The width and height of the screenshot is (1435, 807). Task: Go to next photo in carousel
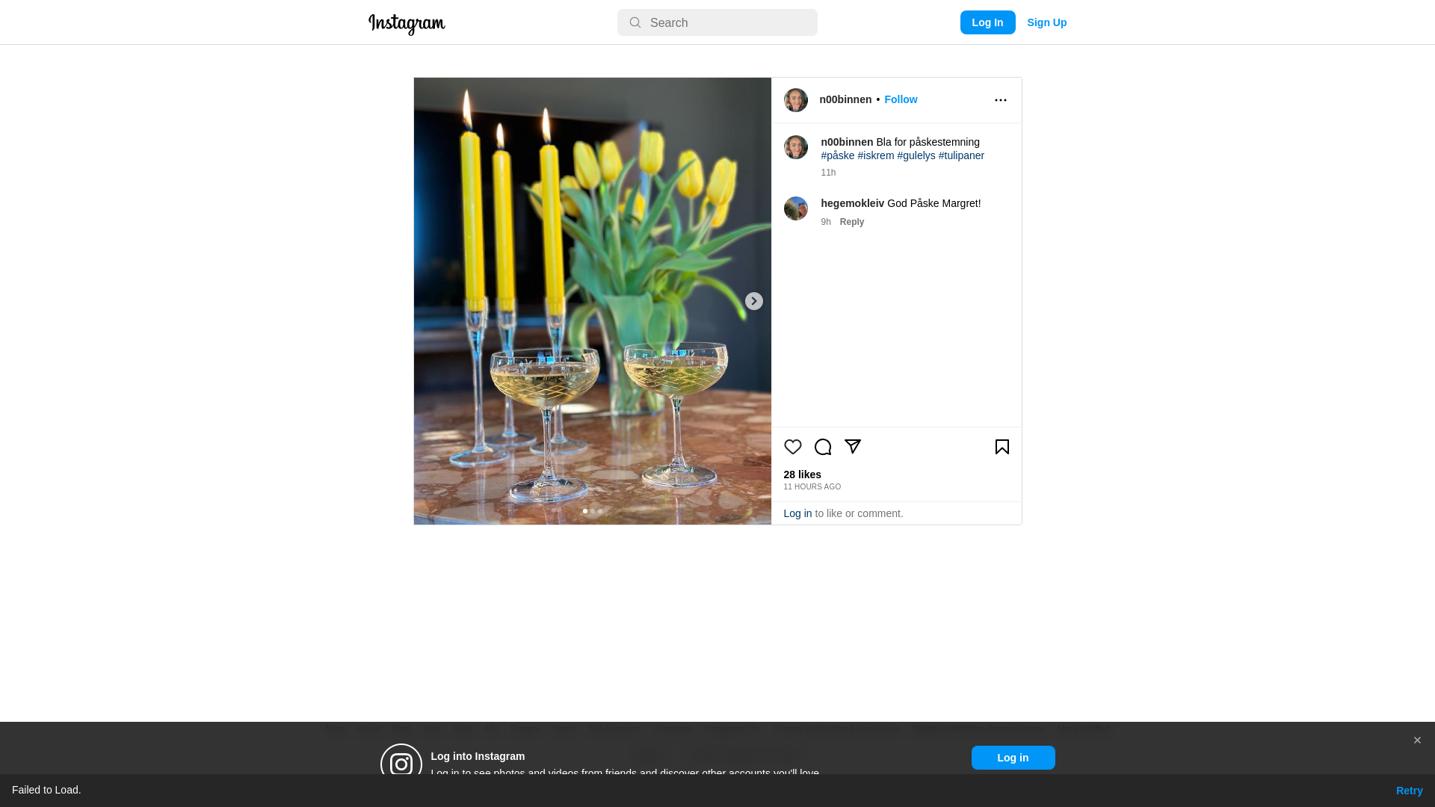753,301
